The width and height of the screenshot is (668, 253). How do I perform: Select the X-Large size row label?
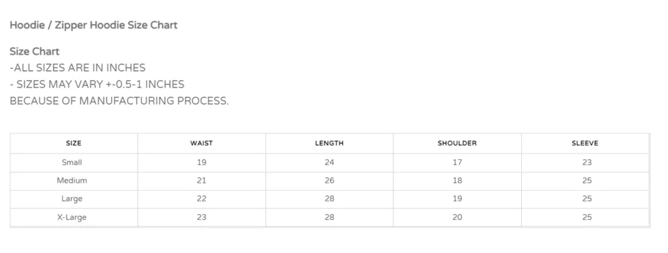72,217
